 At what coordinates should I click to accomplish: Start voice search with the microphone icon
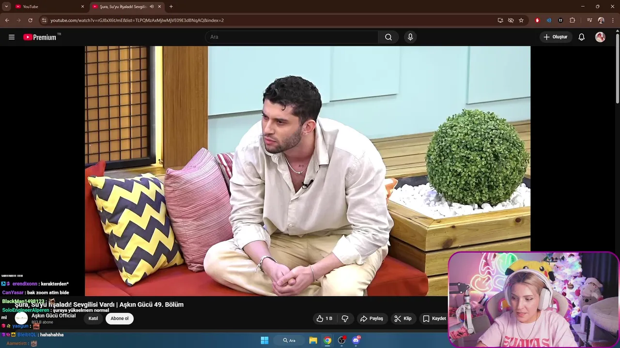tap(410, 37)
